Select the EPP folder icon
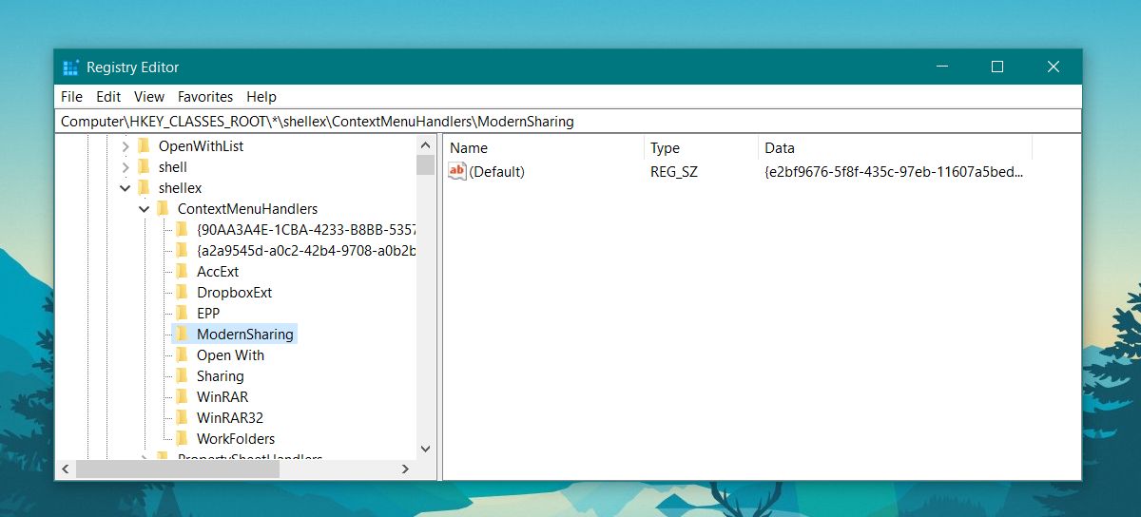This screenshot has height=517, width=1141. click(x=182, y=314)
